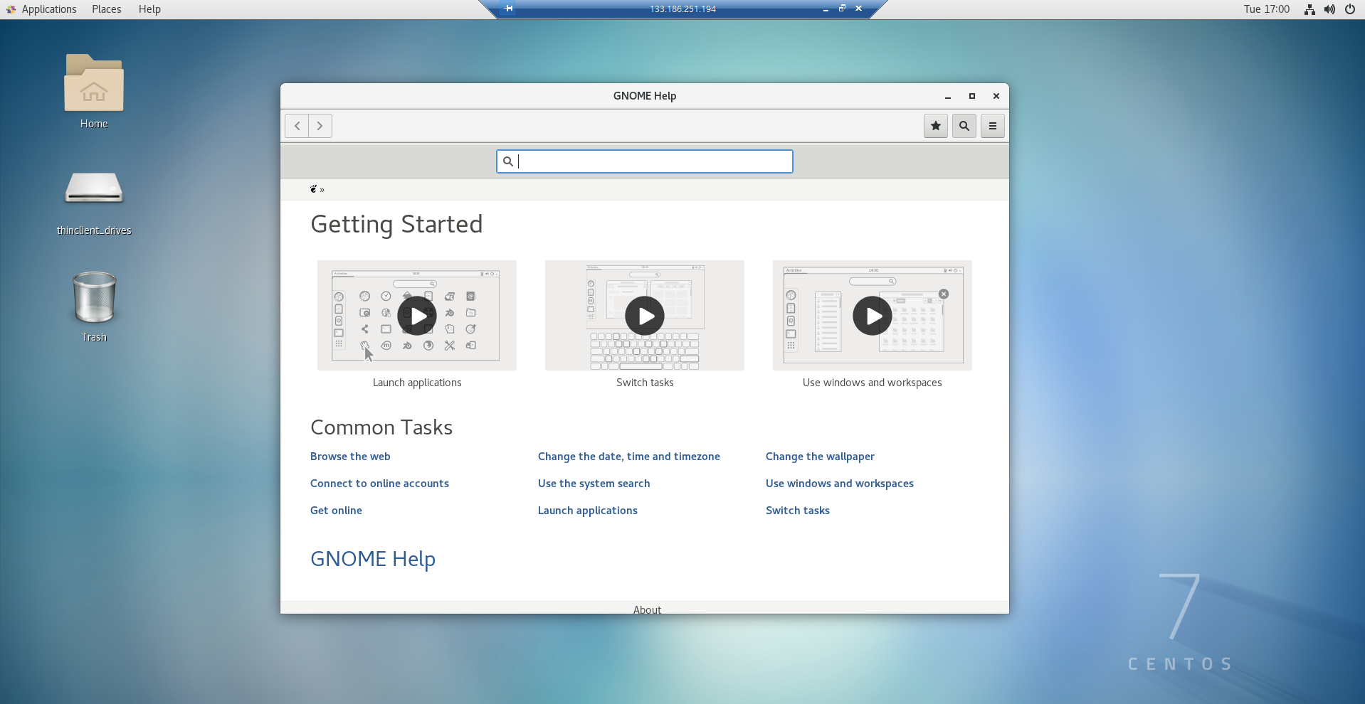Open the power icon in top panel
Viewport: 1365px width, 704px height.
1350,9
